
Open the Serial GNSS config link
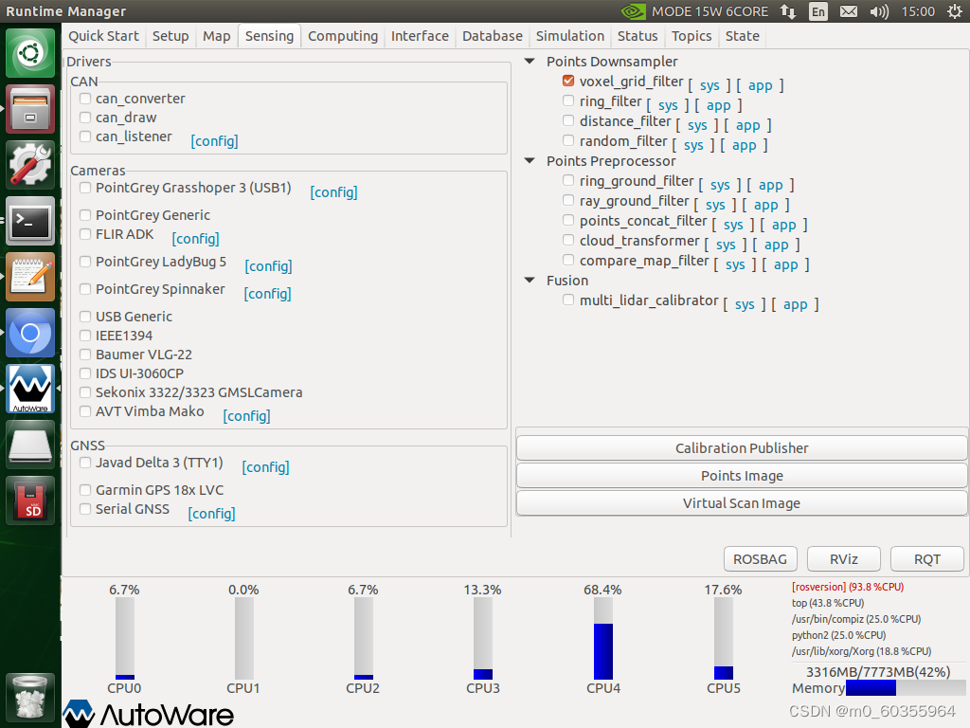coord(211,514)
